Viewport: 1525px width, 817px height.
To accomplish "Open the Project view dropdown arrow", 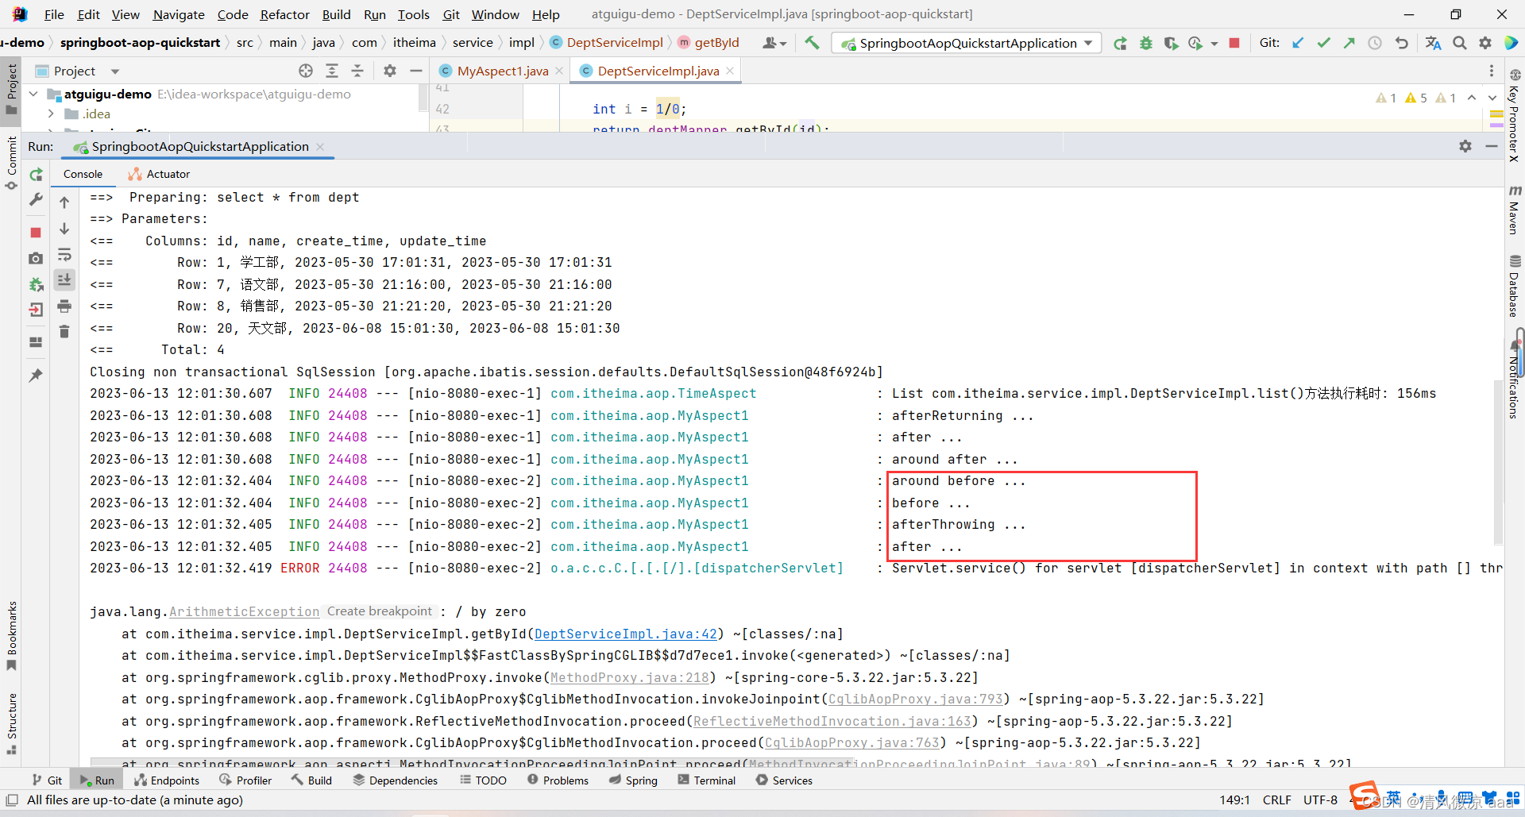I will pos(115,71).
